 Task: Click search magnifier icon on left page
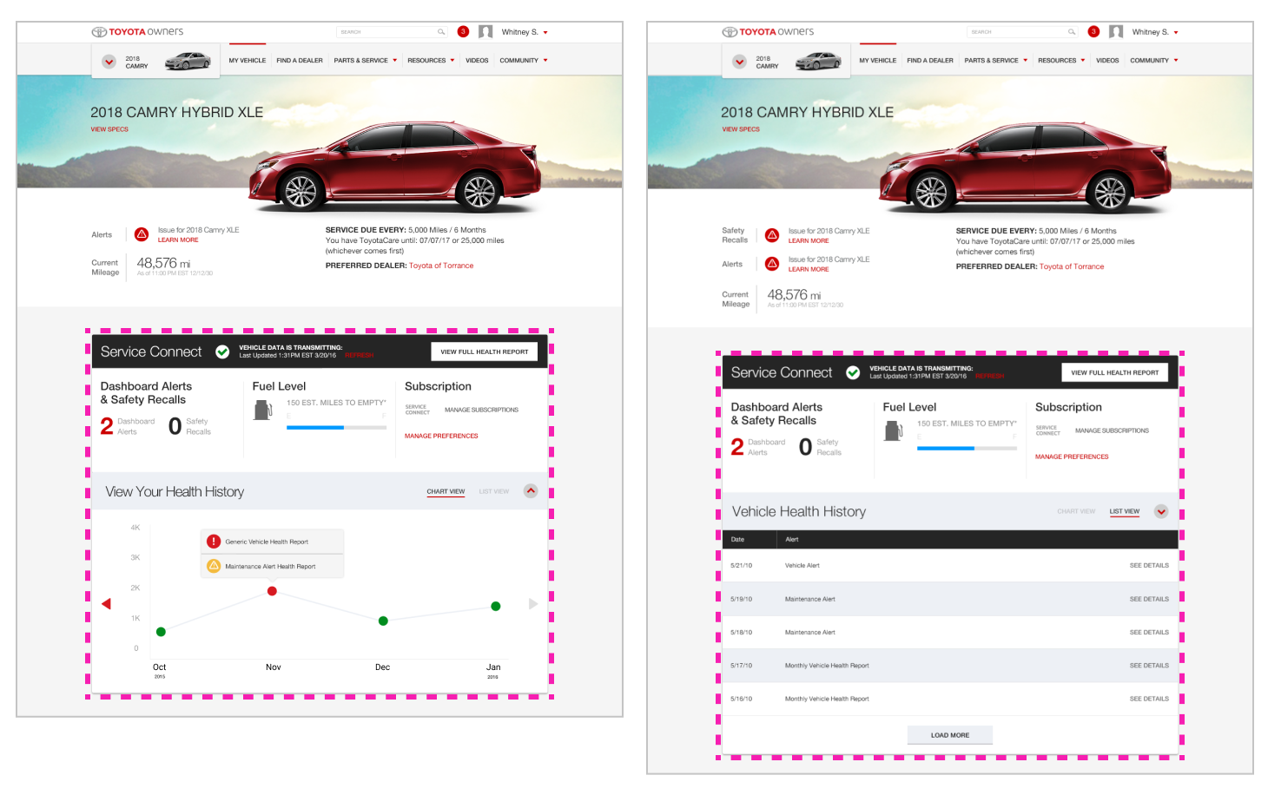(x=441, y=32)
